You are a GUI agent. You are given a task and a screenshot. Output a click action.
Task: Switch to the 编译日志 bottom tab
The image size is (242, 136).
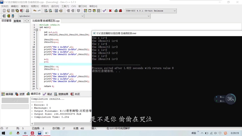(x=34, y=94)
